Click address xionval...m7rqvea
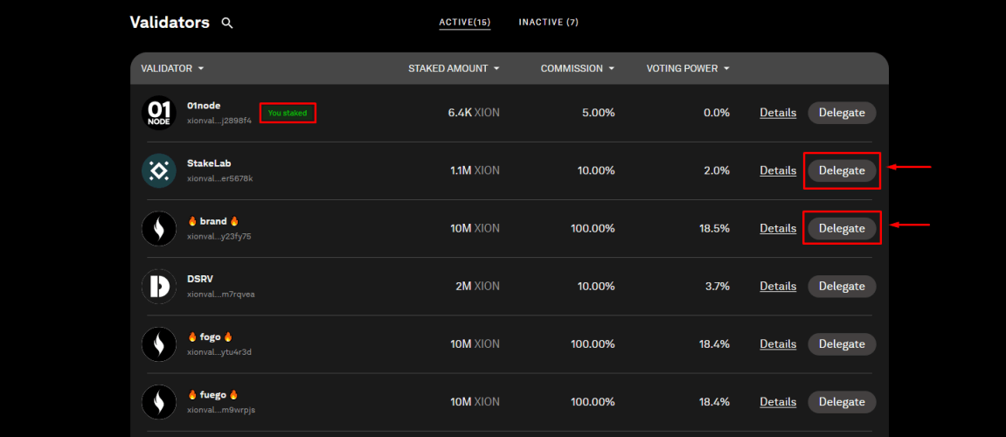Viewport: 1006px width, 437px height. click(x=221, y=294)
